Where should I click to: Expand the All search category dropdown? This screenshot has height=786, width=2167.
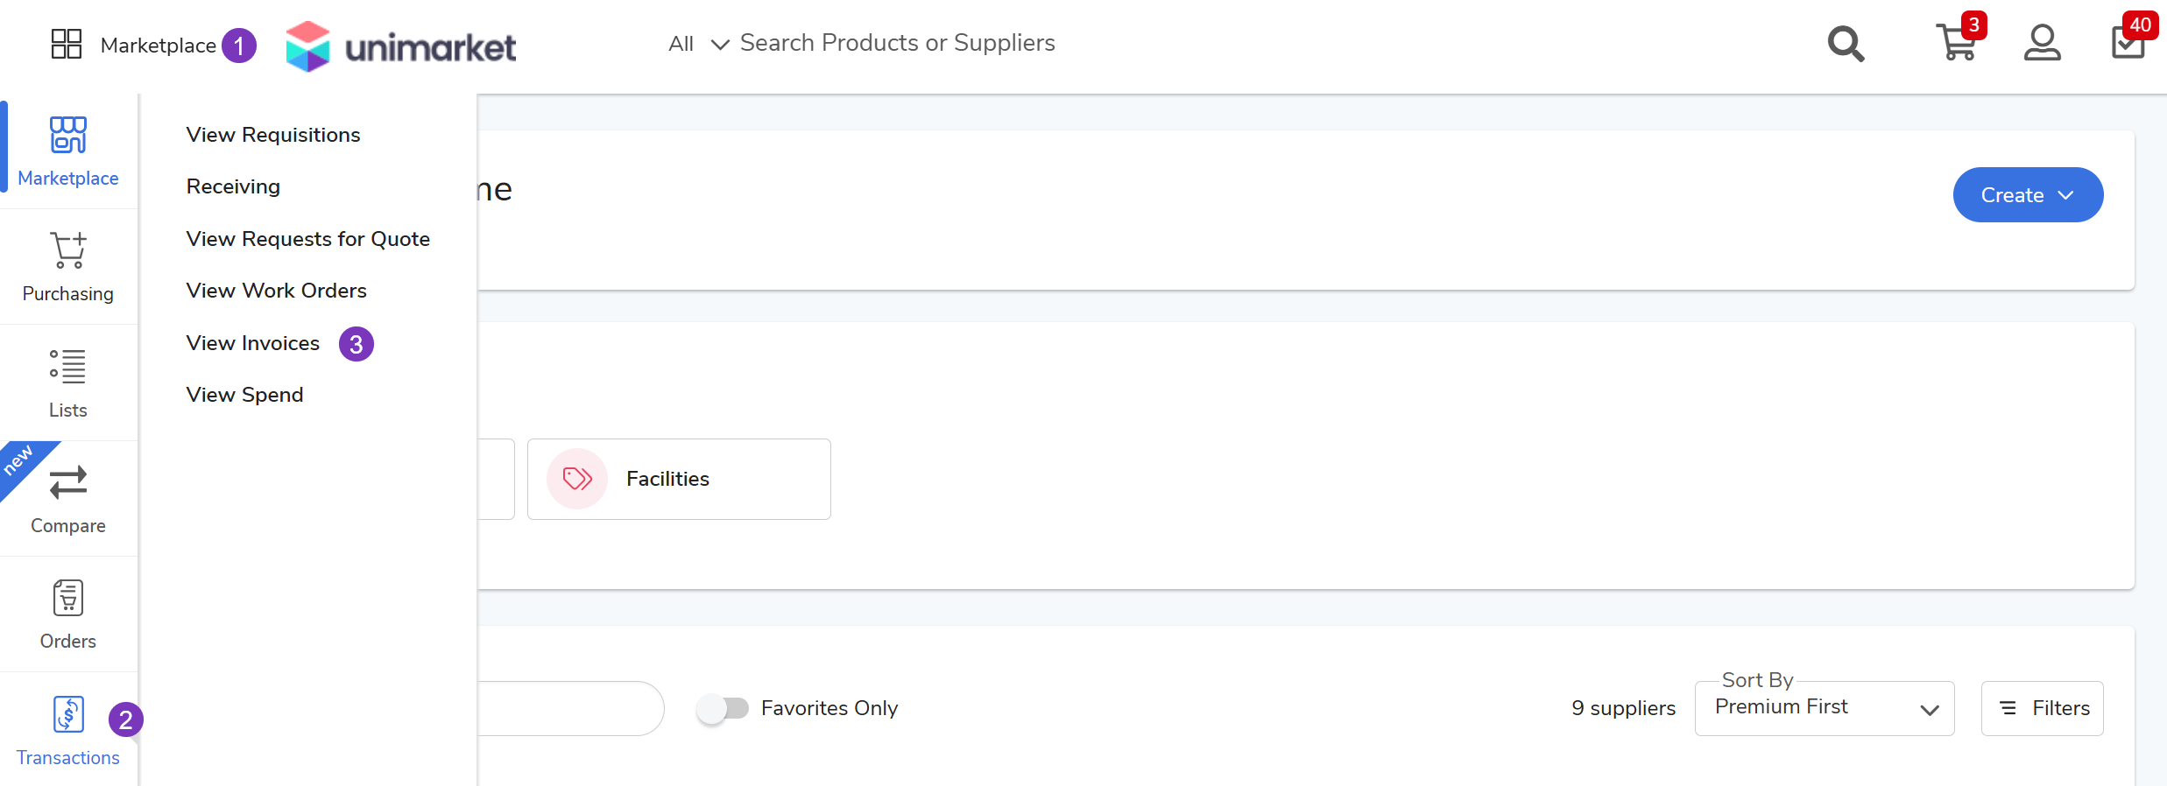(698, 44)
